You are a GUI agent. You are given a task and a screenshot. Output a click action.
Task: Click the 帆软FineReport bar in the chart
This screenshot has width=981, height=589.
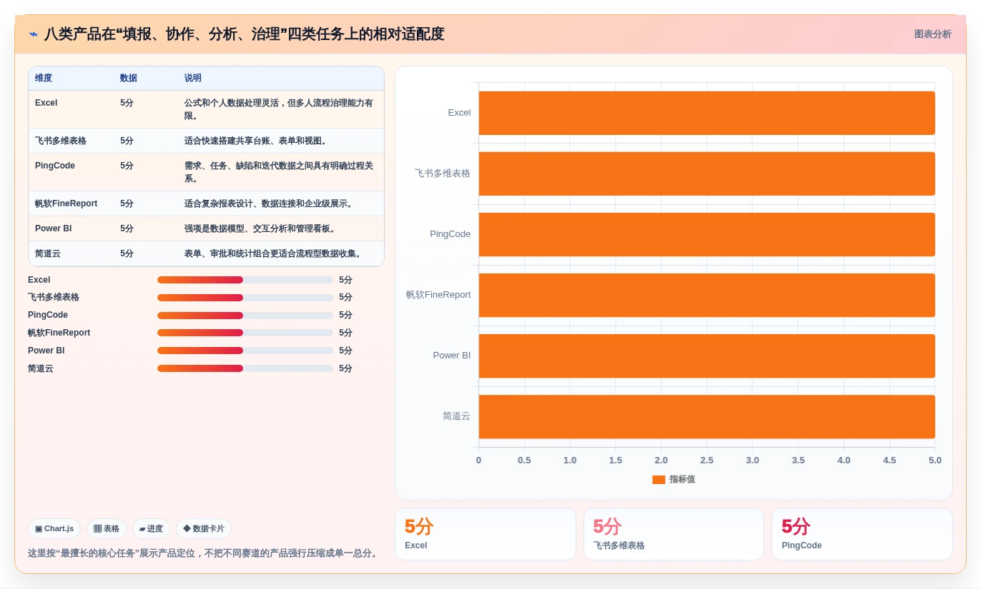point(706,295)
